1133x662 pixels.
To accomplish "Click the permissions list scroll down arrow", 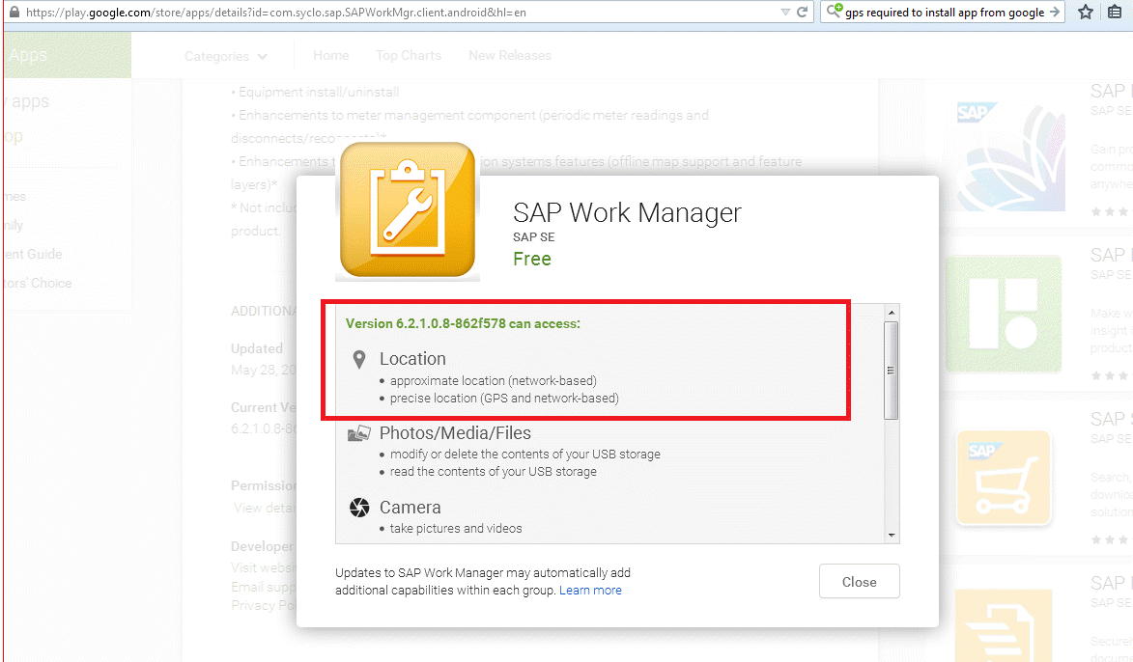I will 892,535.
